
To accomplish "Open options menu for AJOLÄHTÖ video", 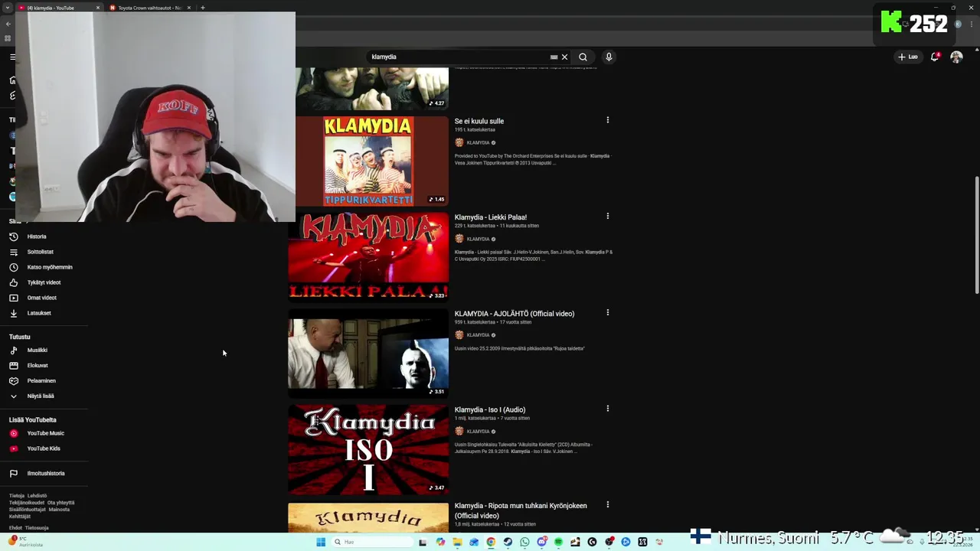I will coord(608,312).
